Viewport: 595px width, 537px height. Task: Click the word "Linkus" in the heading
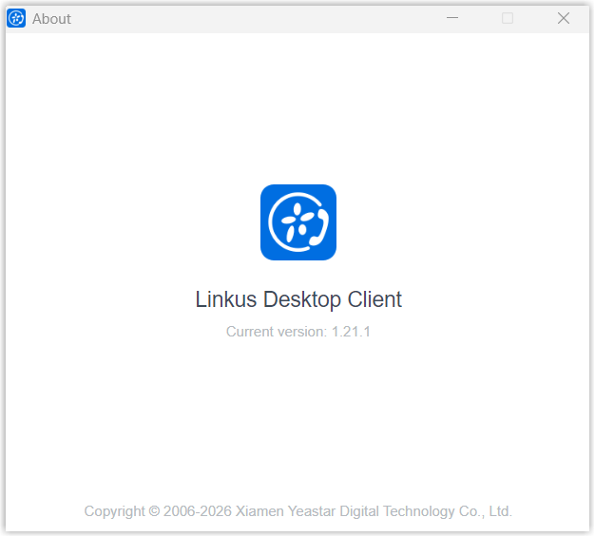point(226,299)
